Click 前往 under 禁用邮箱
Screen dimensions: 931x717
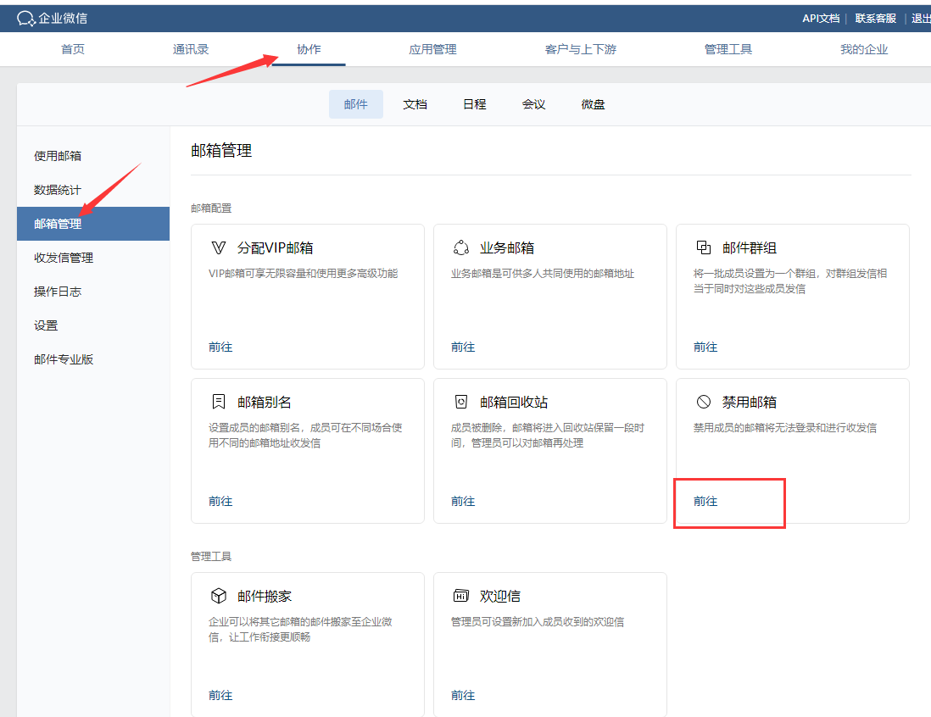point(705,501)
